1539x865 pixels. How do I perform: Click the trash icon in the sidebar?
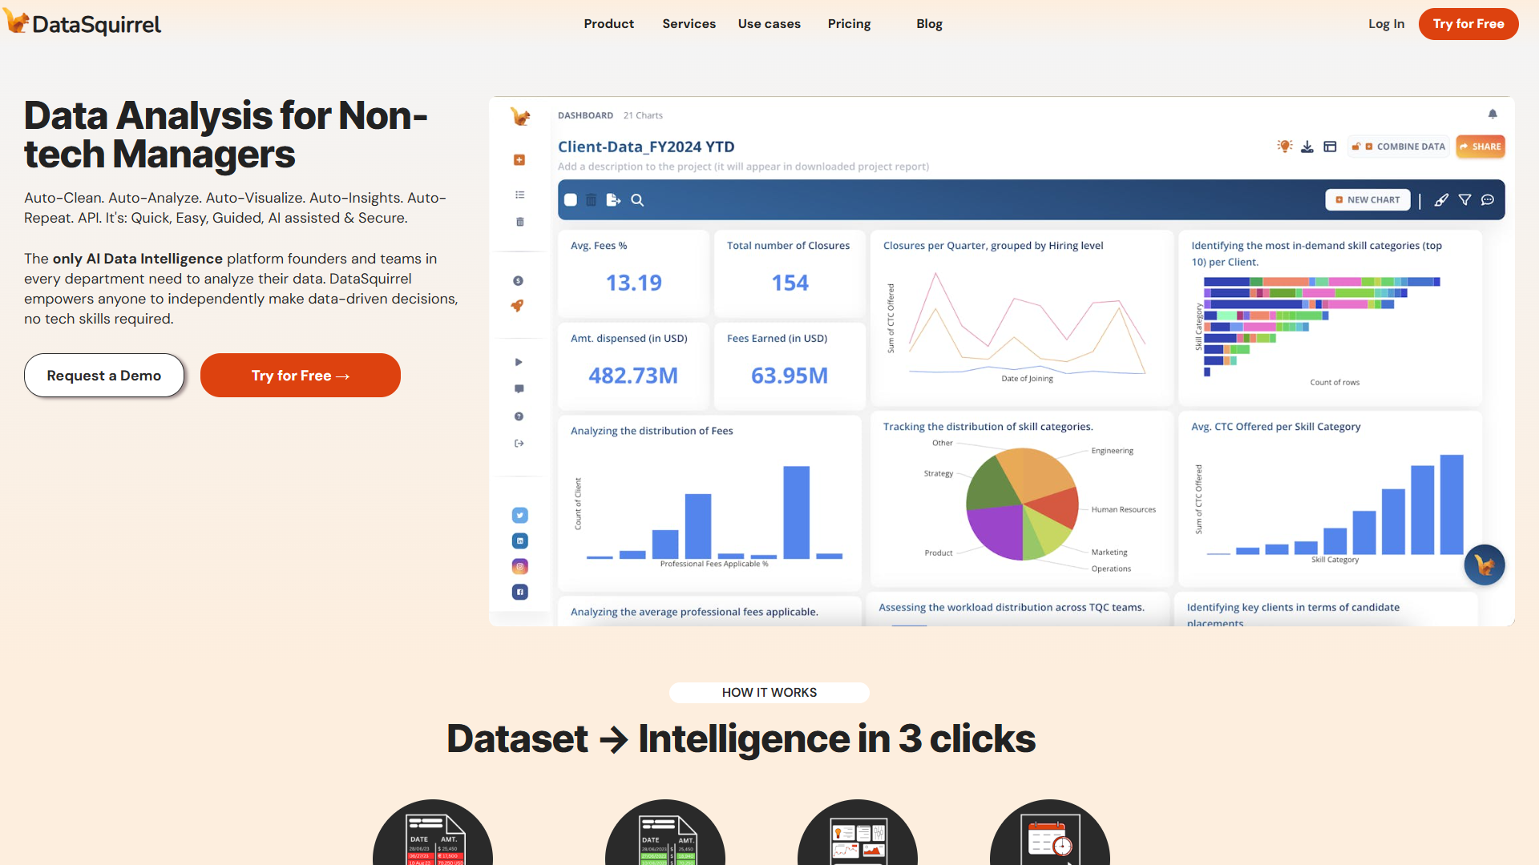[x=519, y=222]
